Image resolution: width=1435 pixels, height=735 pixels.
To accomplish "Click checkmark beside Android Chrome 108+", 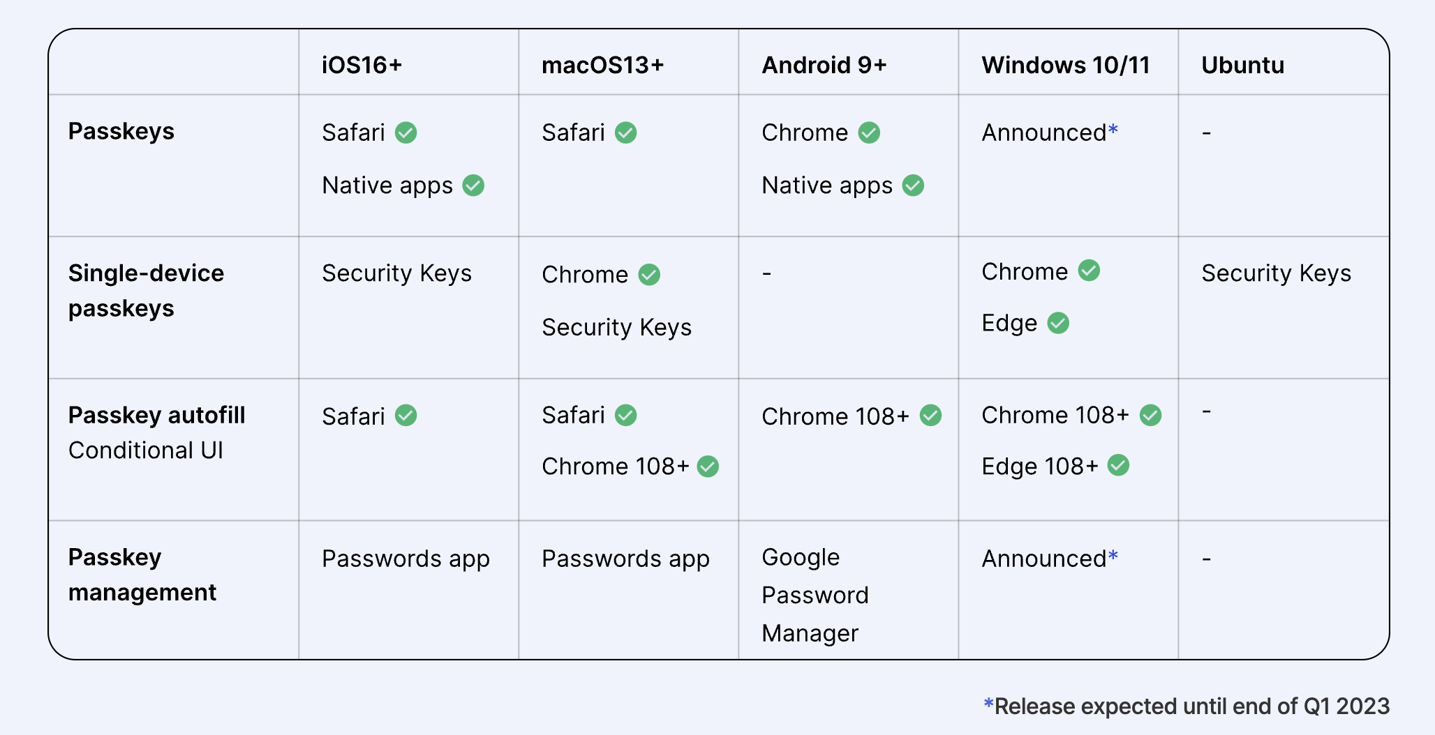I will coord(930,416).
